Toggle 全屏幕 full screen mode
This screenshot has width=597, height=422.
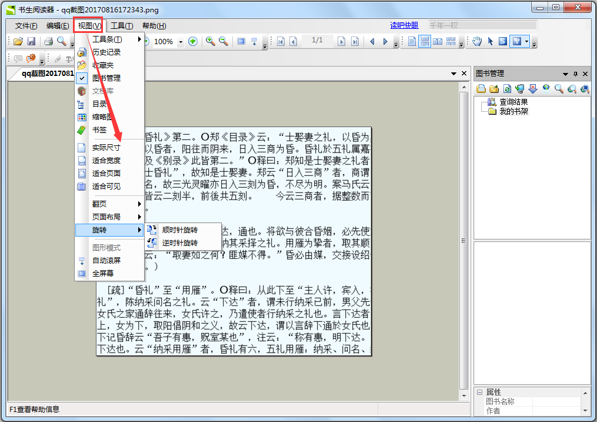[101, 272]
